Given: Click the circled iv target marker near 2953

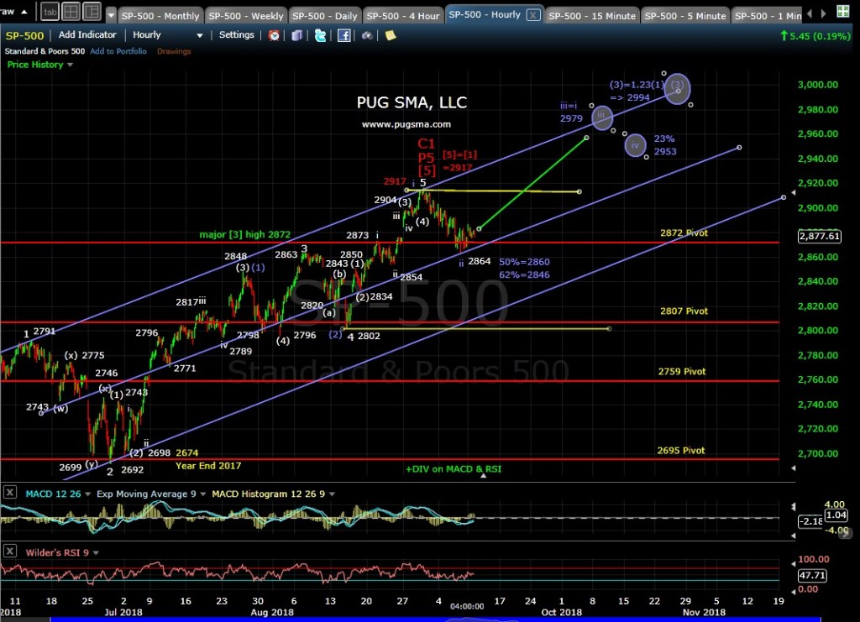Looking at the screenshot, I should [x=635, y=145].
